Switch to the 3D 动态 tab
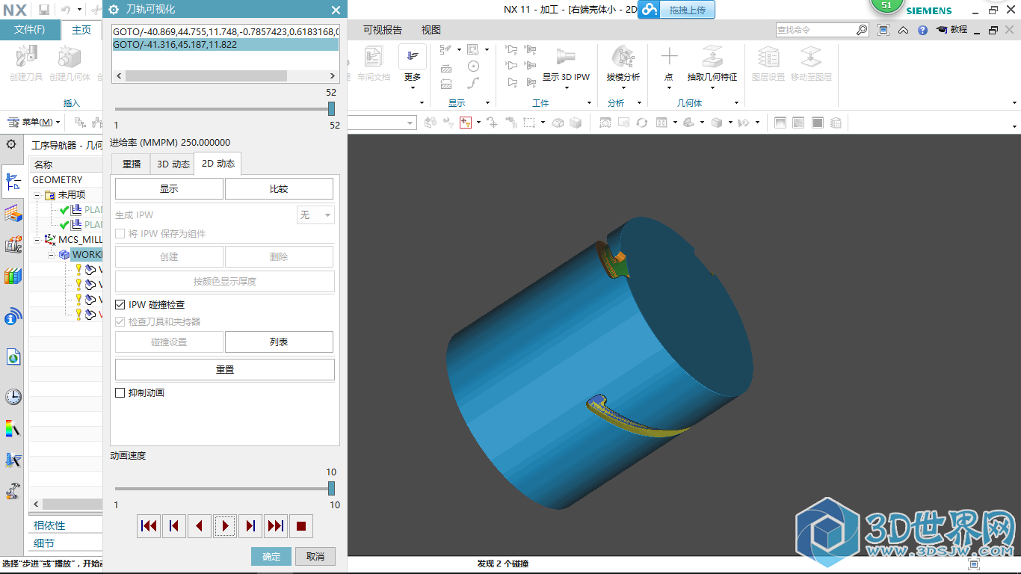This screenshot has width=1021, height=574. (x=173, y=164)
